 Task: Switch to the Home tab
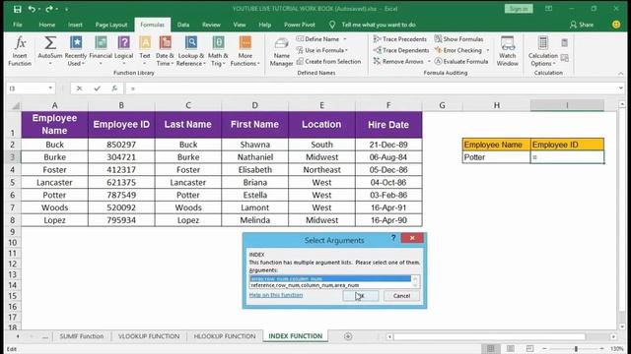pos(47,25)
